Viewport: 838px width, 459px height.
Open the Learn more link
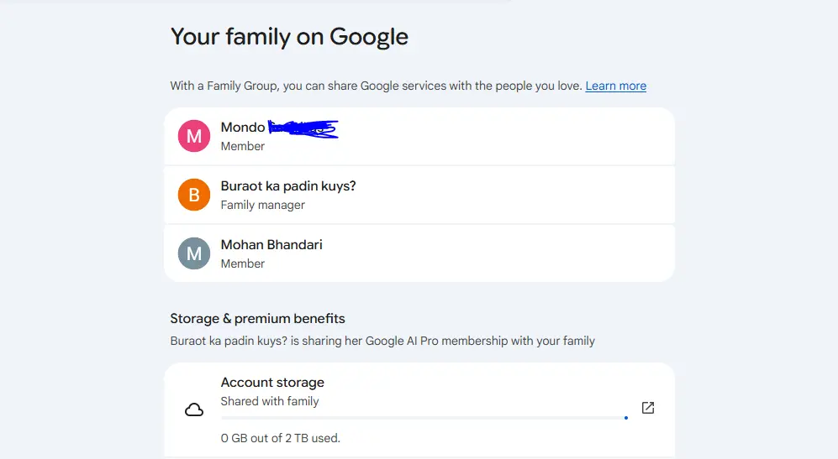pos(615,86)
